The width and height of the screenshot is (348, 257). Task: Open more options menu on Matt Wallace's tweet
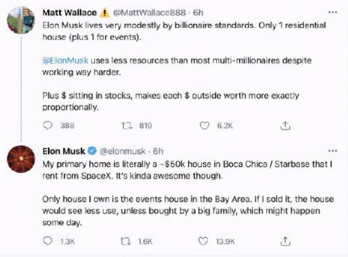333,13
